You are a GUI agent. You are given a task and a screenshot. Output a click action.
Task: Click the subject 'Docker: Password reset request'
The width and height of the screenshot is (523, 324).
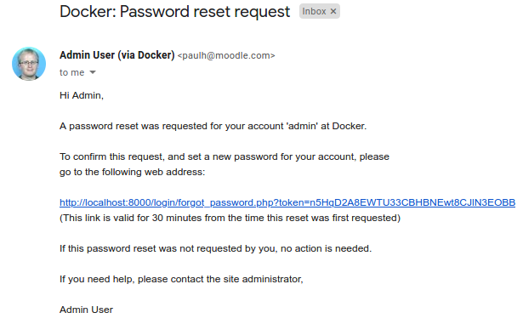pos(175,12)
